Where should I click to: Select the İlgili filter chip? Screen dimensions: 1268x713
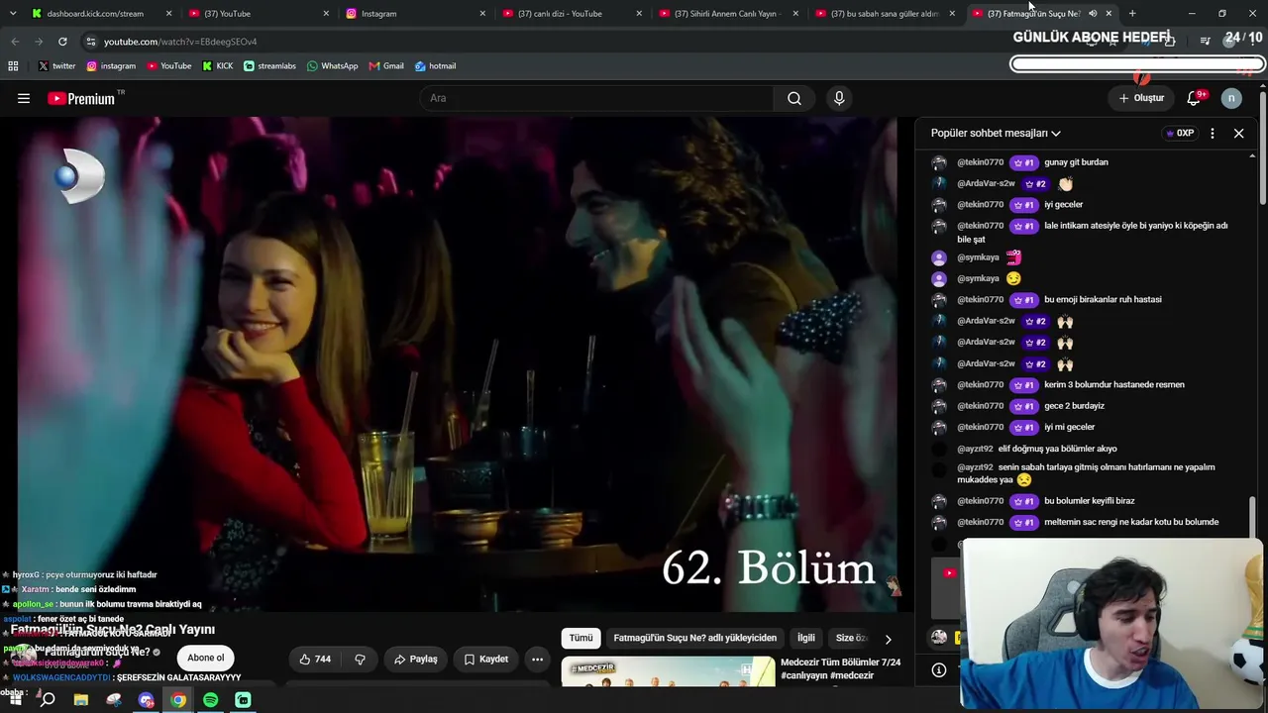click(x=806, y=638)
